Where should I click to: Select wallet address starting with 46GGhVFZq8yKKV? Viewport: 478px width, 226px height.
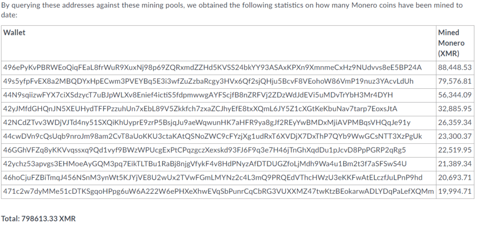(x=204, y=150)
